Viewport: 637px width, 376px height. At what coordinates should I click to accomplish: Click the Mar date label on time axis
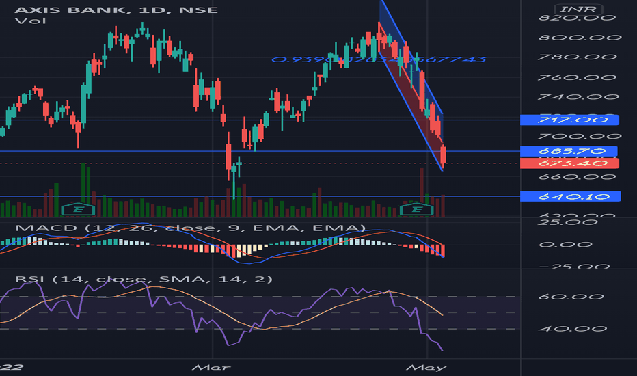(x=211, y=368)
